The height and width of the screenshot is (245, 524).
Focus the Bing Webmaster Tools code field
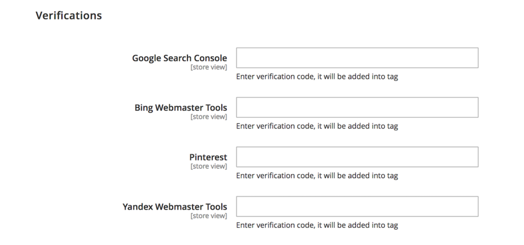(357, 107)
